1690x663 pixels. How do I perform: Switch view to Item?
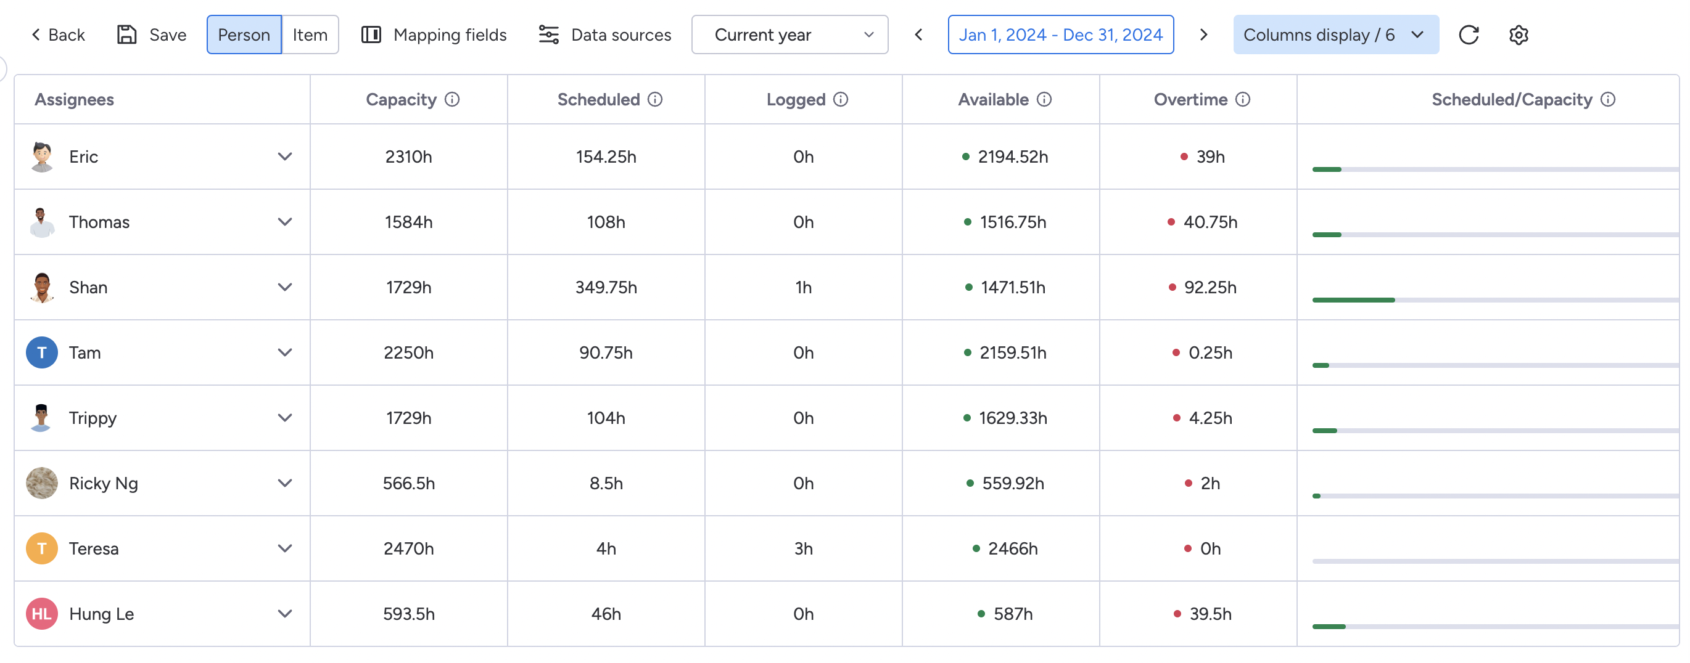pyautogui.click(x=310, y=35)
